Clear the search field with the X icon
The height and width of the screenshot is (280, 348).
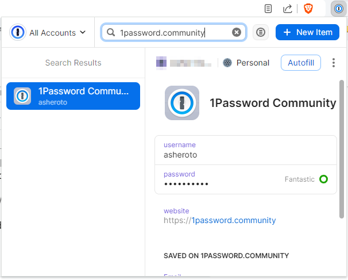237,32
